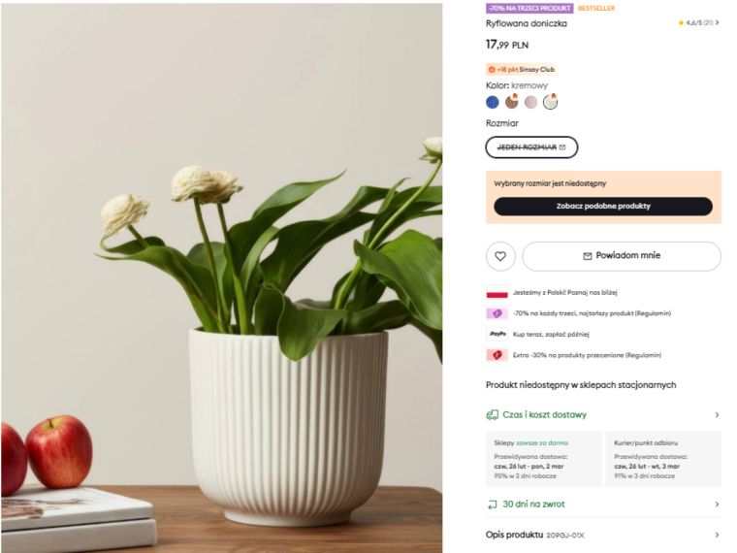Click the Polish flag icon
The width and height of the screenshot is (737, 553).
click(x=497, y=292)
